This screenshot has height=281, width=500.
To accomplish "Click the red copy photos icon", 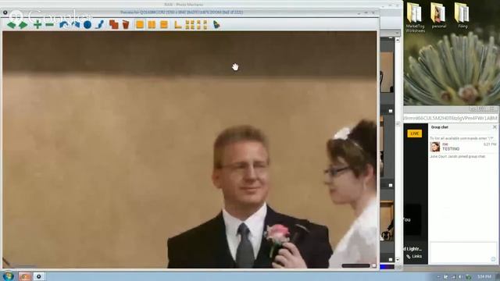I will (x=113, y=24).
